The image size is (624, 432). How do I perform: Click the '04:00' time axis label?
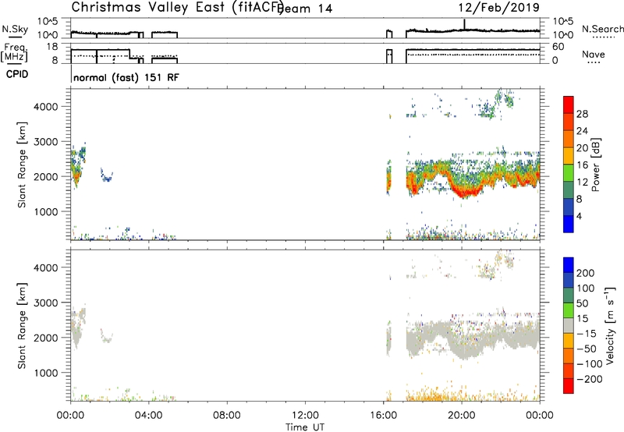[x=149, y=416]
